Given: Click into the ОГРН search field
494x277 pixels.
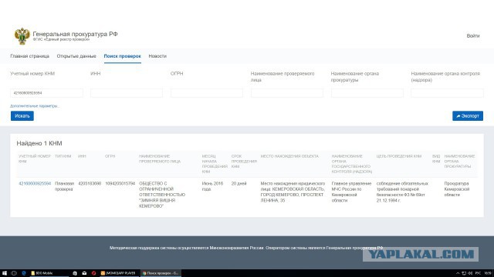Looking at the screenshot, I should pos(207,93).
